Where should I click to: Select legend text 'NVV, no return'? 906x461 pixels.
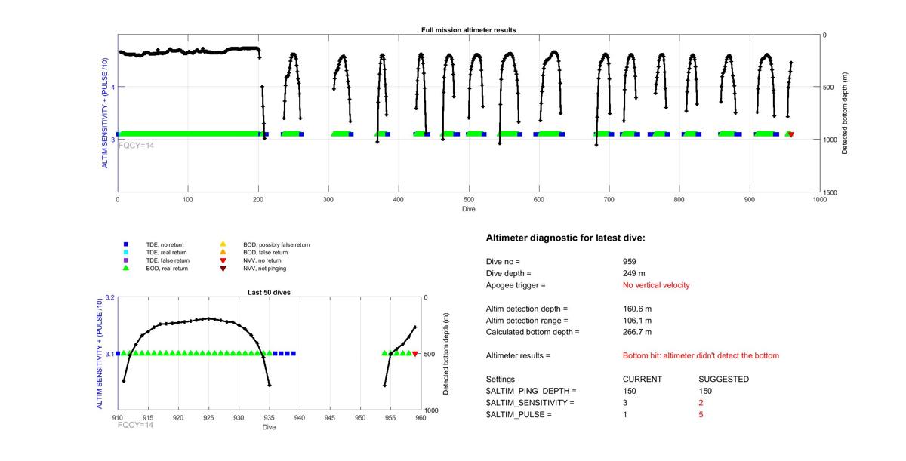tap(261, 260)
